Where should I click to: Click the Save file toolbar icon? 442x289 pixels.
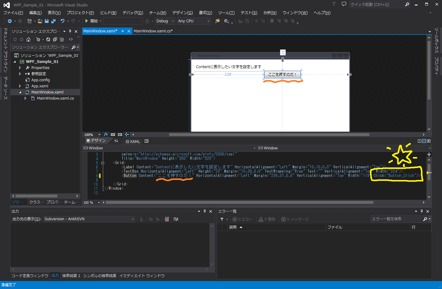(47, 21)
